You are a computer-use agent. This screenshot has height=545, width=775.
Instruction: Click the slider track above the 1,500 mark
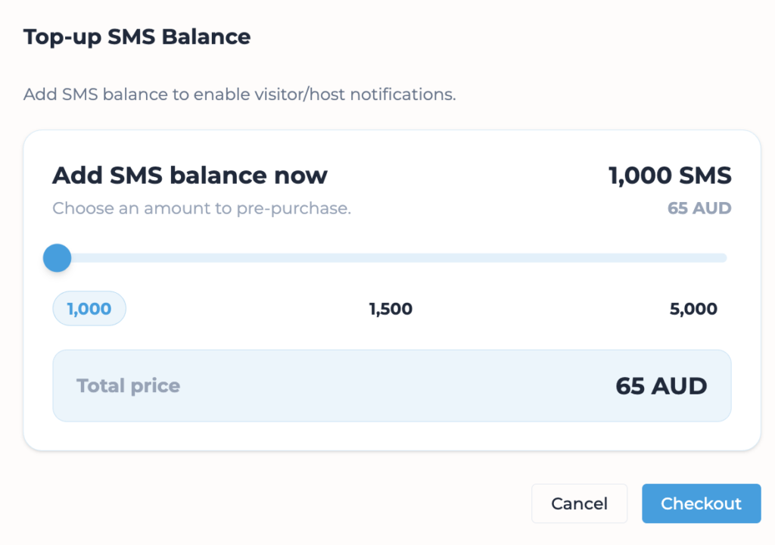point(391,258)
